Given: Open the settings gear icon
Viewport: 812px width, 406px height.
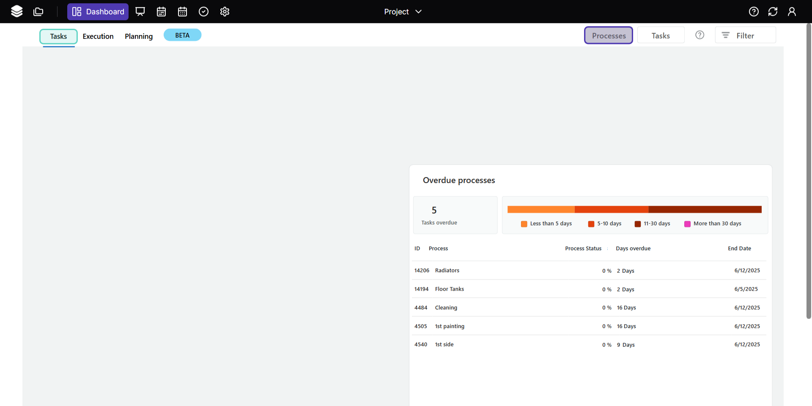Looking at the screenshot, I should [x=225, y=11].
